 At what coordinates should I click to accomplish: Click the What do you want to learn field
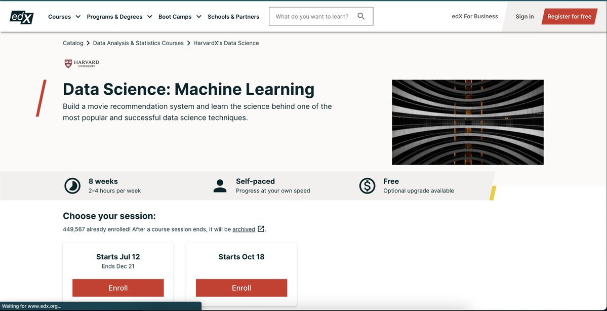(321, 16)
